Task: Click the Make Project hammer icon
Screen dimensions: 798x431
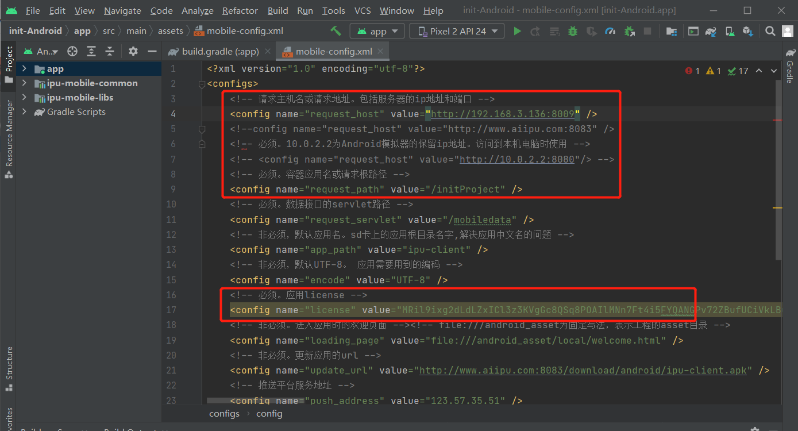Action: (x=336, y=31)
